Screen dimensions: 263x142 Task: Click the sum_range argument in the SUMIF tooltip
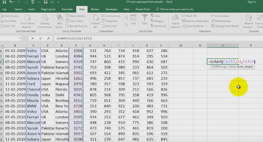click(x=245, y=67)
